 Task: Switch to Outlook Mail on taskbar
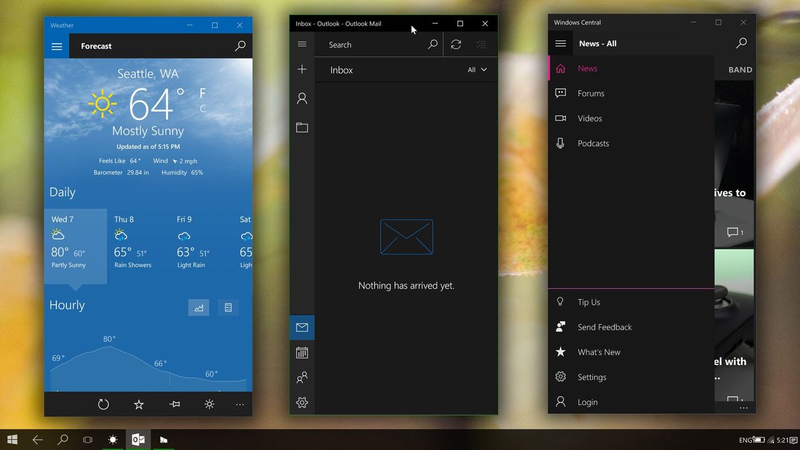point(137,440)
